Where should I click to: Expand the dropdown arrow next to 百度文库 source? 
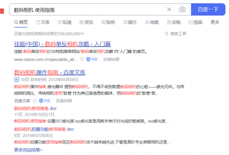(x=35, y=101)
